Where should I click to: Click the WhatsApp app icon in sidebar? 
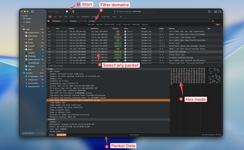click(x=26, y=56)
